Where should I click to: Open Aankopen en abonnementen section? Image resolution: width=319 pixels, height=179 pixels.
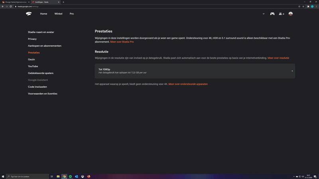tap(45, 46)
